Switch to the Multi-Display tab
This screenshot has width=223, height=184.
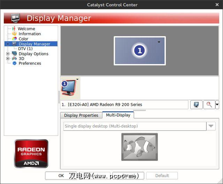pyautogui.click(x=118, y=115)
